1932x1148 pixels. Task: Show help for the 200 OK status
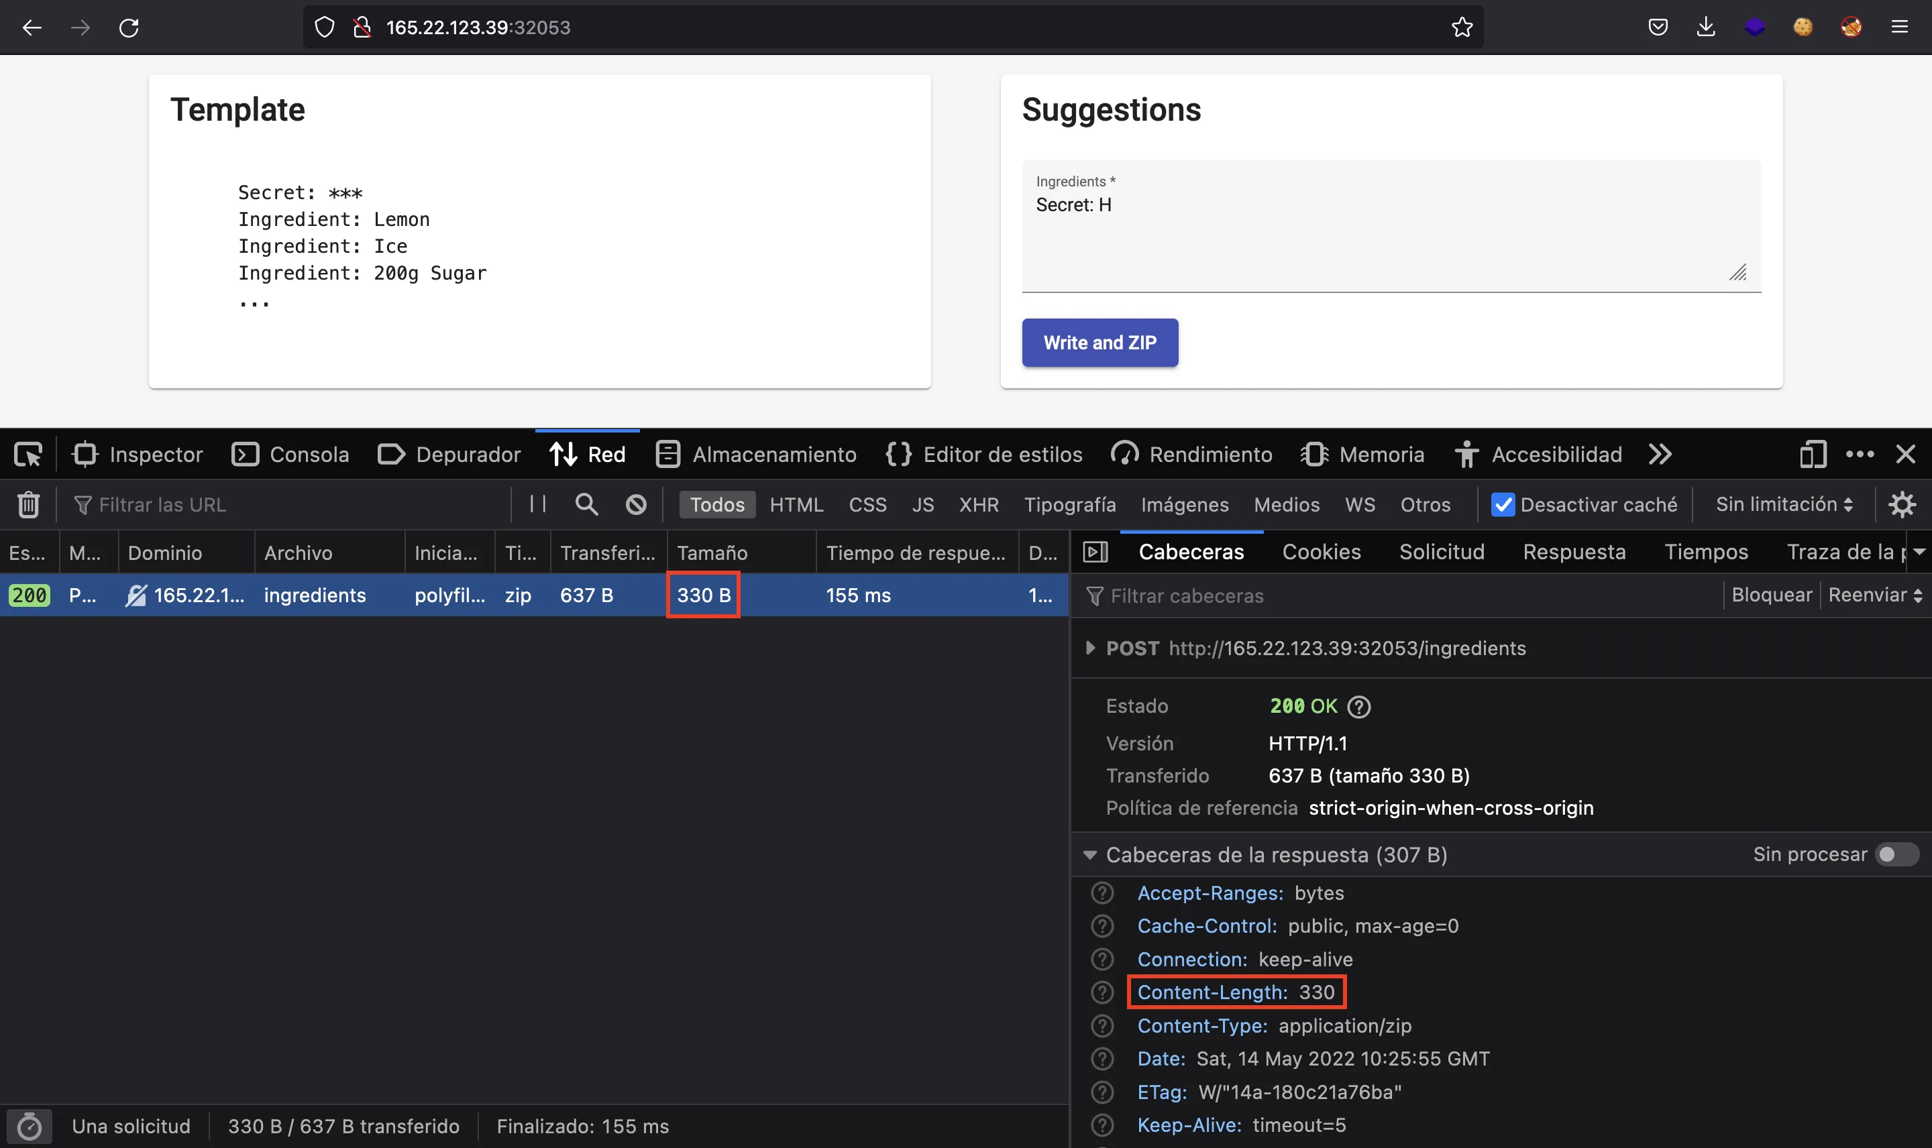point(1358,706)
